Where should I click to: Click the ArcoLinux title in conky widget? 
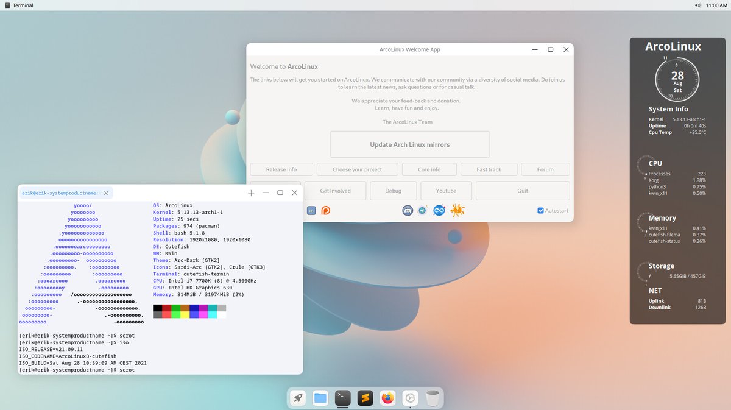click(x=673, y=46)
